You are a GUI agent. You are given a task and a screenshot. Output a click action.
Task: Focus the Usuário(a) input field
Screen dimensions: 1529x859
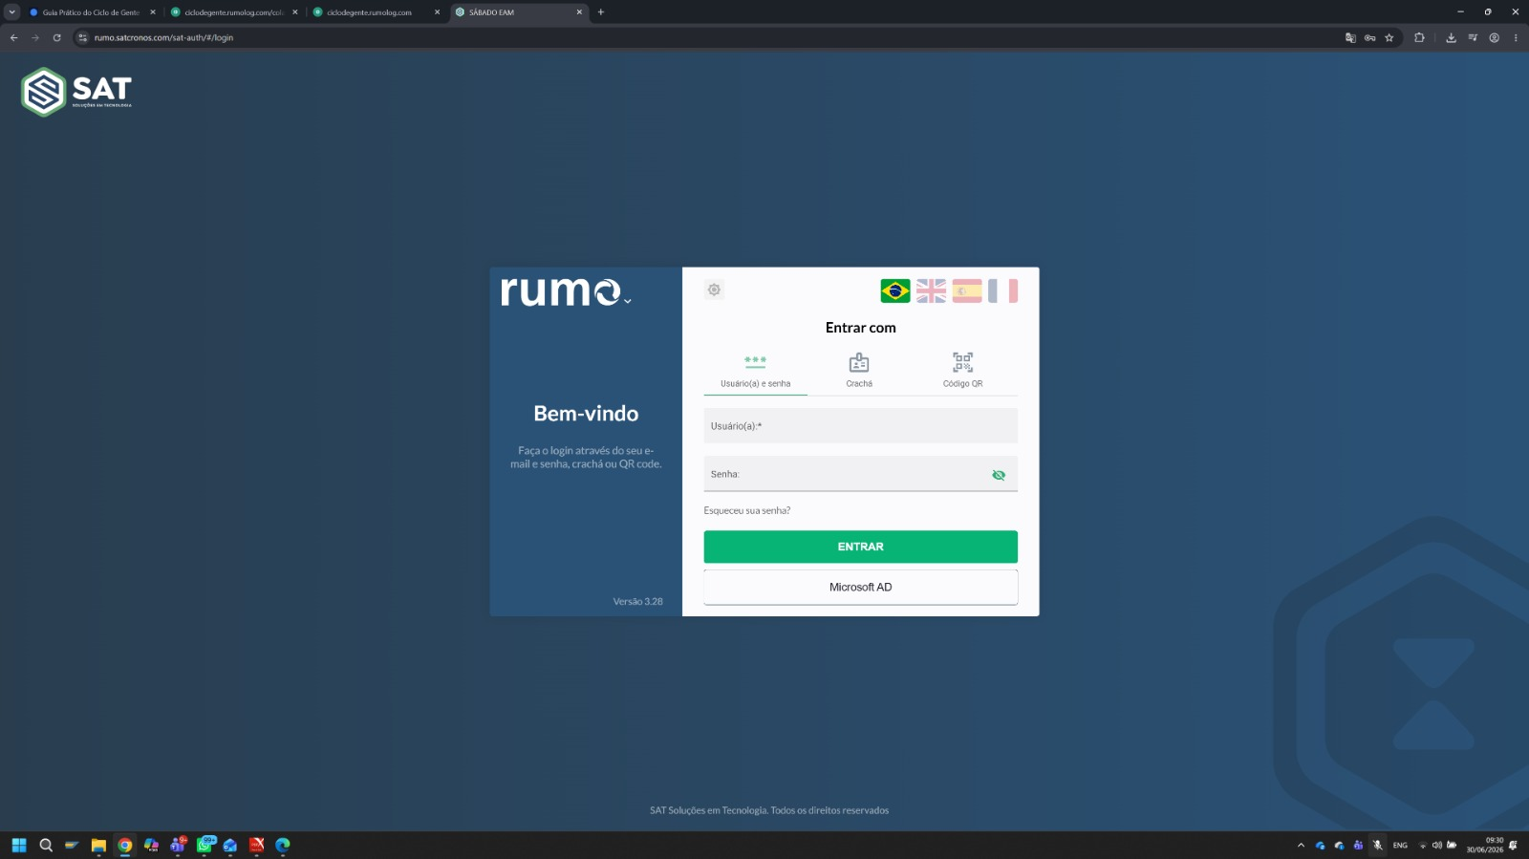[861, 426]
